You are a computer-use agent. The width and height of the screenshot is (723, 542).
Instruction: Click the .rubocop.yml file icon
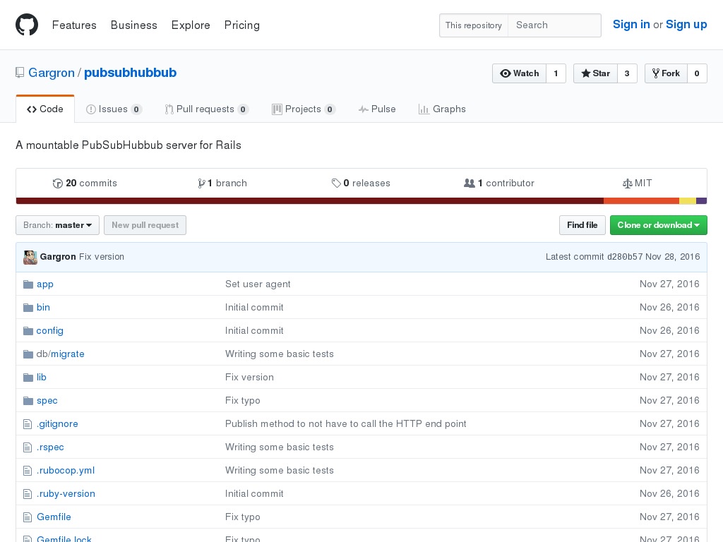[x=28, y=471]
